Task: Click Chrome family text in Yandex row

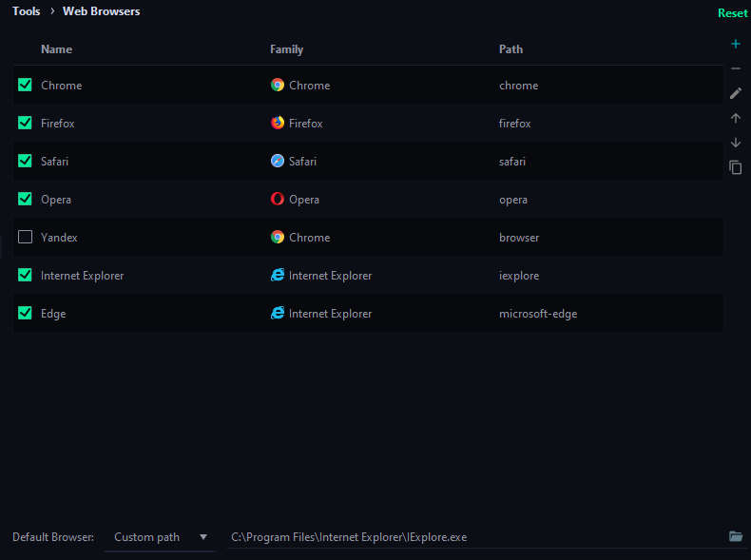Action: click(309, 237)
